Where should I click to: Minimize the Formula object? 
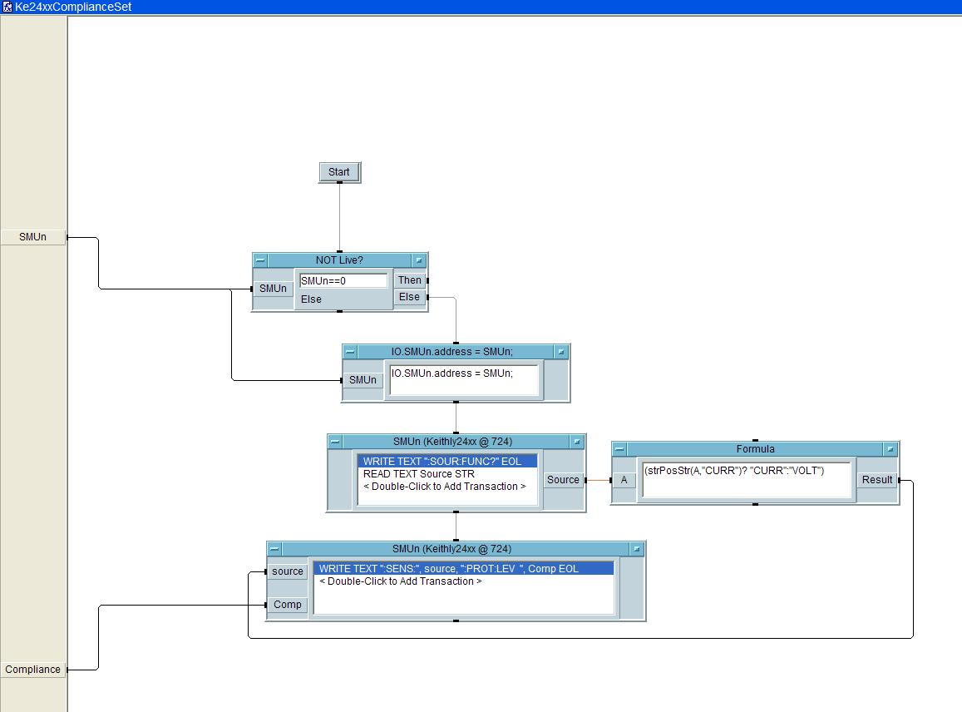pos(619,449)
